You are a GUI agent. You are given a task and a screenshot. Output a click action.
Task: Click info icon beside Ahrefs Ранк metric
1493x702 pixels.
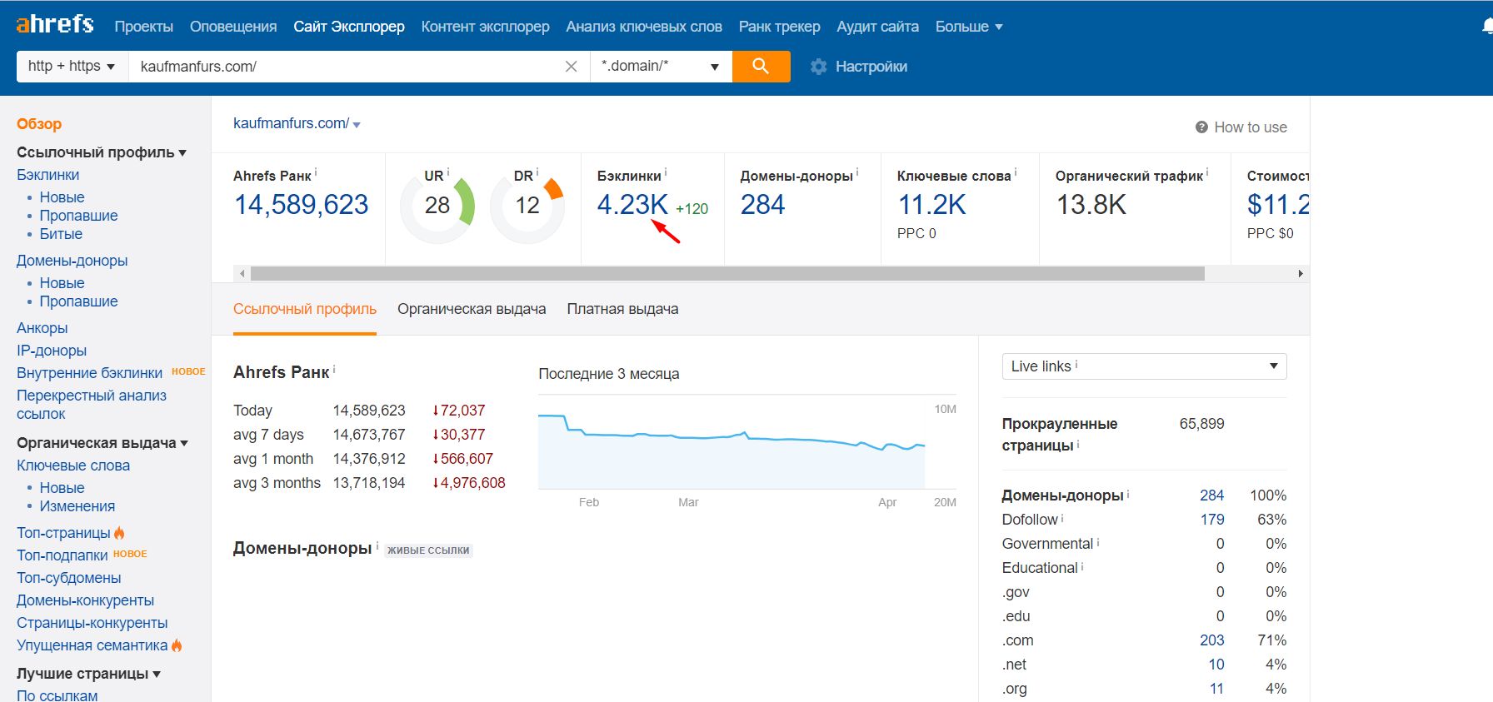pyautogui.click(x=316, y=172)
